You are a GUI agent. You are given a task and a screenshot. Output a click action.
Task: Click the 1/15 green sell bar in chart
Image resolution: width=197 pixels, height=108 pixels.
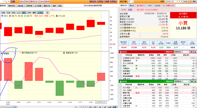click(60, 88)
